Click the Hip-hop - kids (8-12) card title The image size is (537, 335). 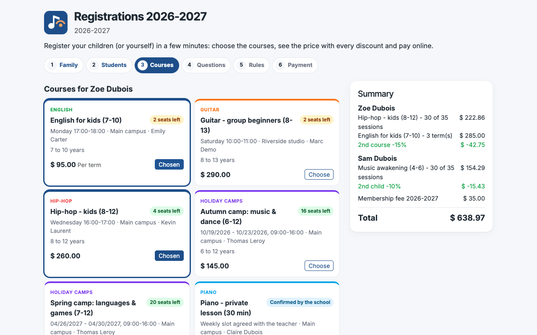84,211
